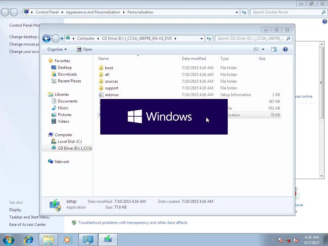328x246 pixels.
Task: Open the view options dropdown arrow
Action: [x=263, y=49]
